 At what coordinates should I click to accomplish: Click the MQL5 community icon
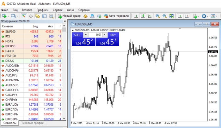(x=92, y=16)
